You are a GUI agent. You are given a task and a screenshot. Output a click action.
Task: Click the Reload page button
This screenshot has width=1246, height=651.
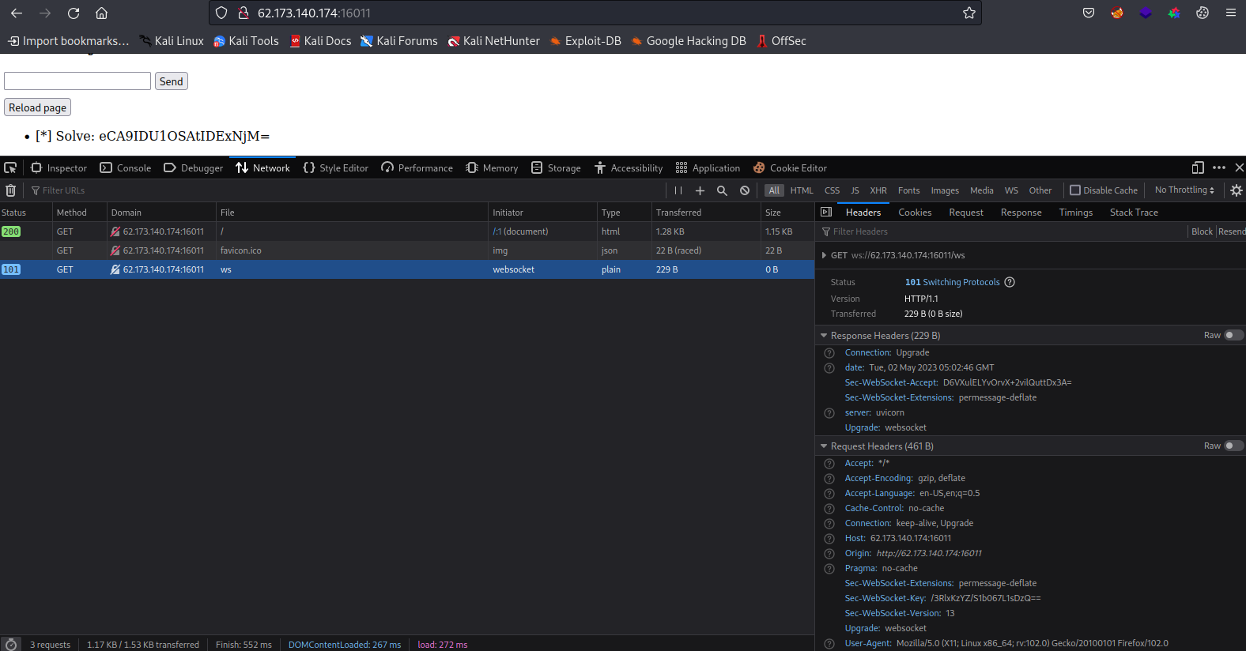[38, 107]
